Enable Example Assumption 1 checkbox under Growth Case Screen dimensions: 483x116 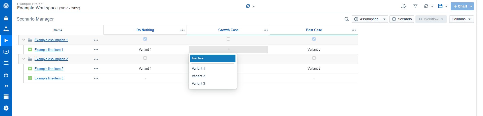pyautogui.click(x=228, y=39)
